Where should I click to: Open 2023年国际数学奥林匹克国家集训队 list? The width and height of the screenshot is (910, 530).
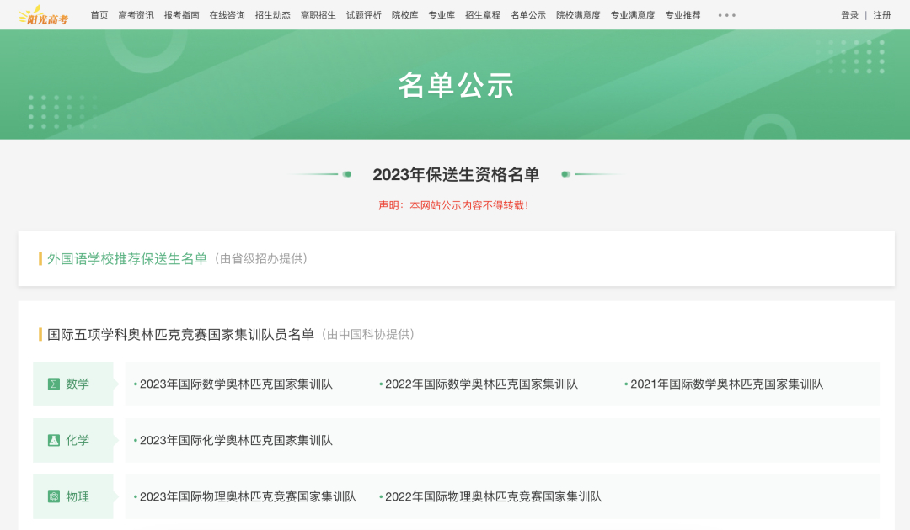236,384
